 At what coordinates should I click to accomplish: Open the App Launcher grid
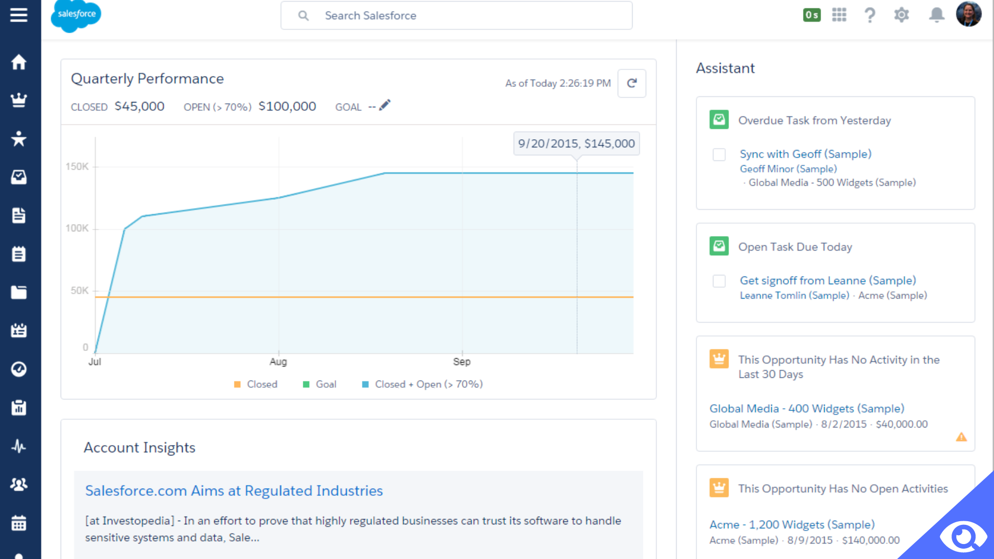(839, 15)
